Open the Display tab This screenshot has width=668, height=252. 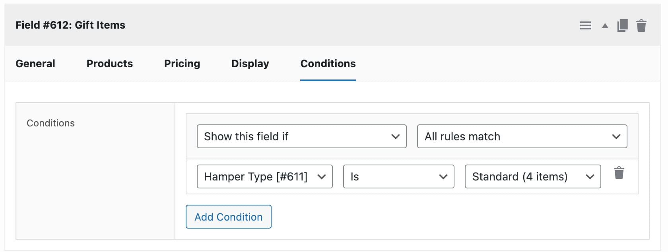[250, 64]
